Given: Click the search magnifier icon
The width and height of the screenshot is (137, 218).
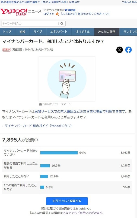Looking at the screenshot, I should pos(62,23).
